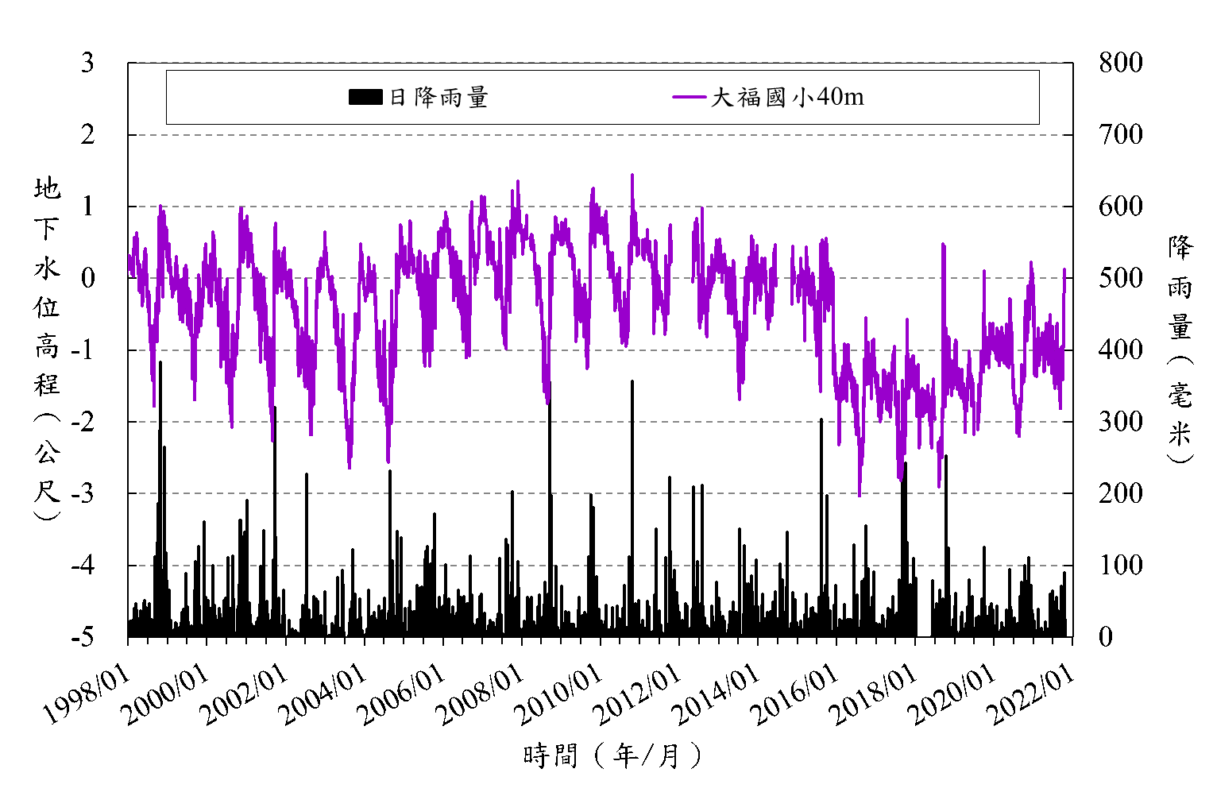Click the lowest trough of the purple line
Viewport: 1213px width, 792px height.
click(859, 495)
